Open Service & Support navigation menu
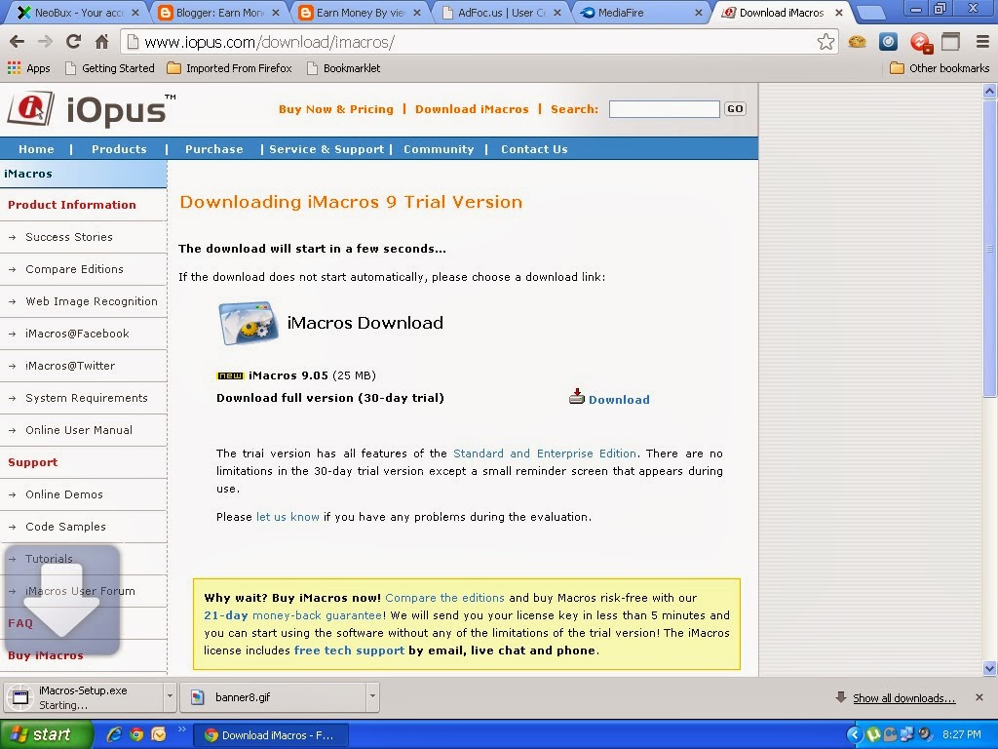 coord(326,149)
